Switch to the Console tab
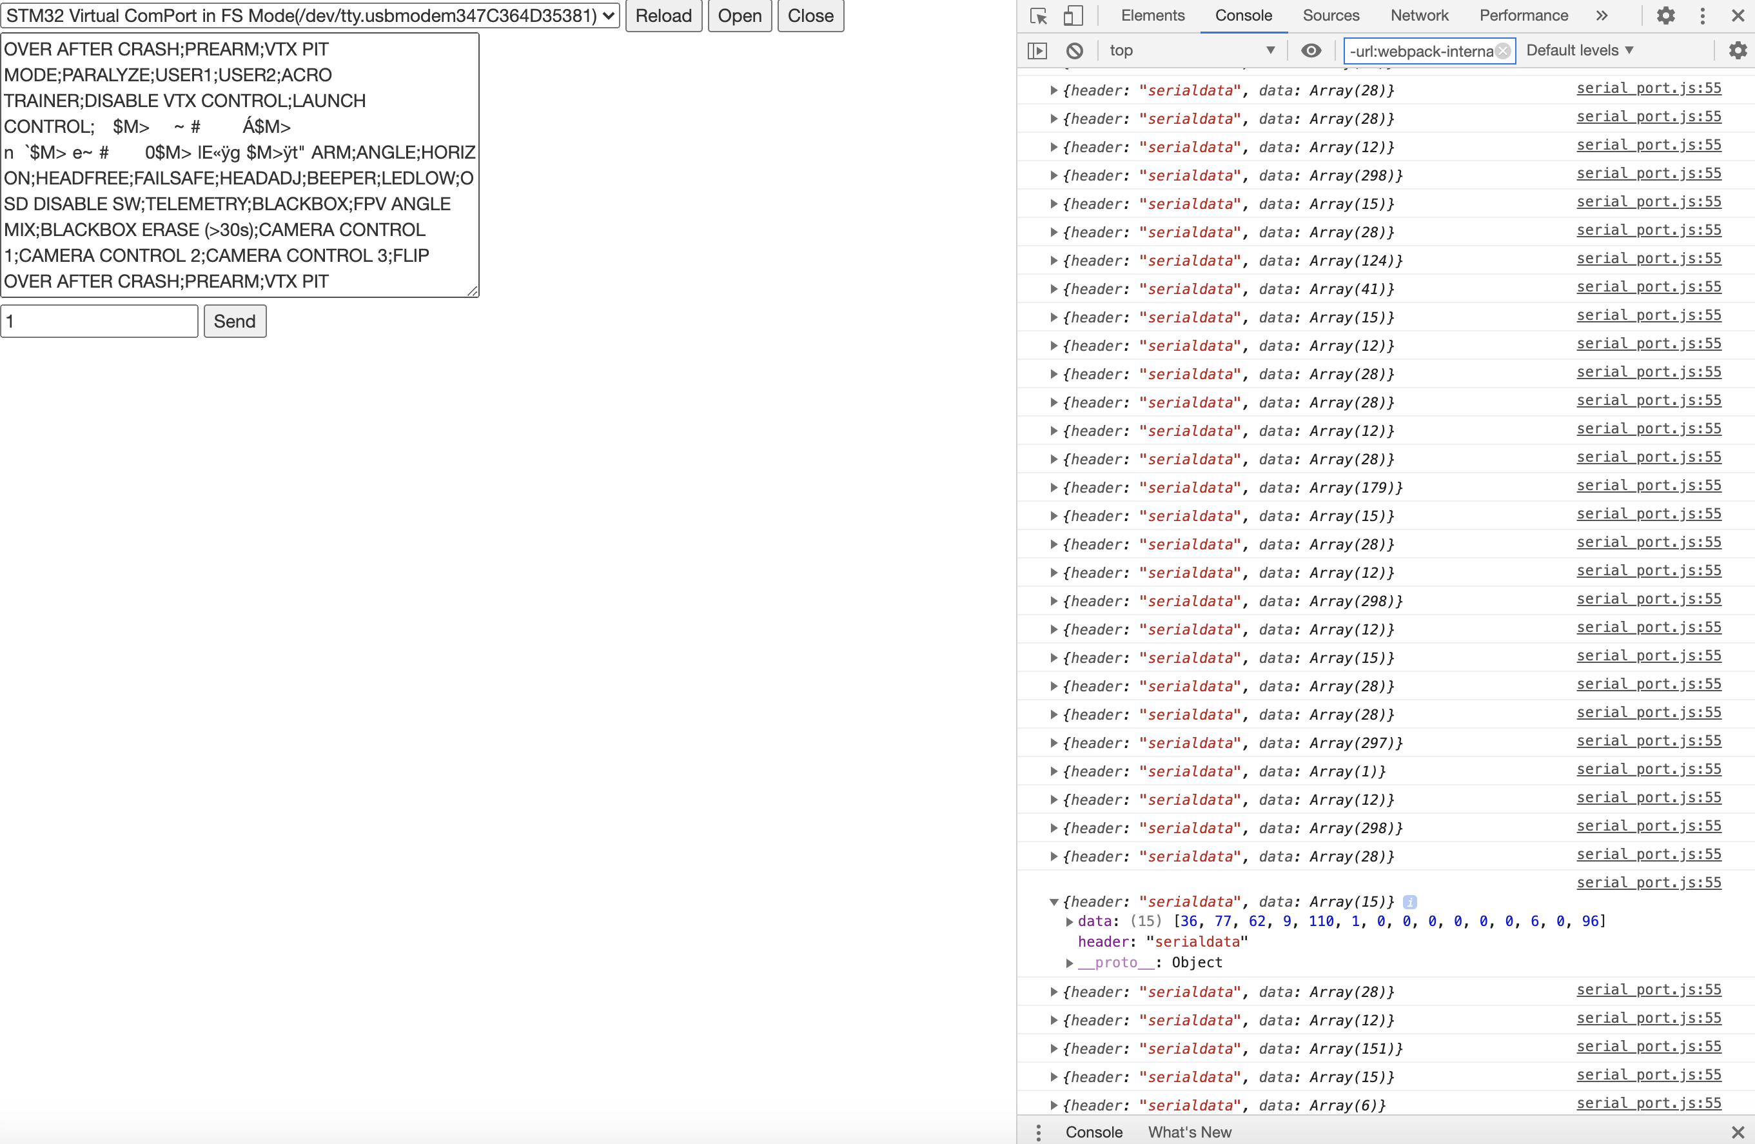The height and width of the screenshot is (1144, 1755). pyautogui.click(x=1243, y=15)
